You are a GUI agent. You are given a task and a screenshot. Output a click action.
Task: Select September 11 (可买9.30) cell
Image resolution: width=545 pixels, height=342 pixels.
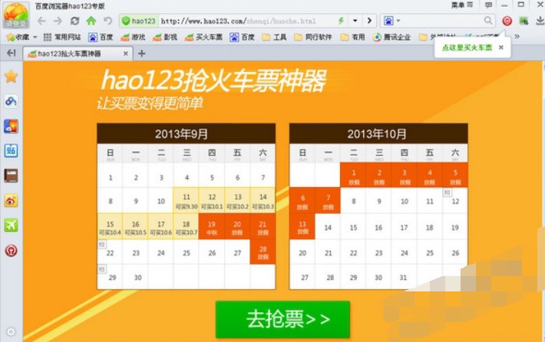pyautogui.click(x=187, y=201)
